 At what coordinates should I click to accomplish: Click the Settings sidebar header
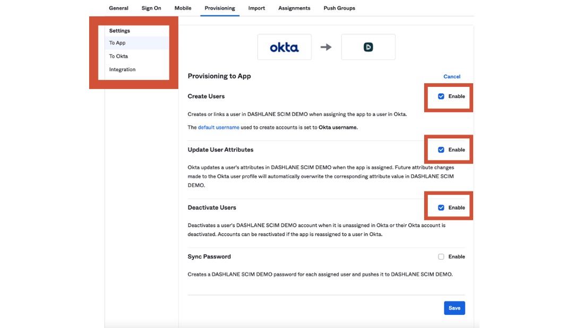pos(119,31)
